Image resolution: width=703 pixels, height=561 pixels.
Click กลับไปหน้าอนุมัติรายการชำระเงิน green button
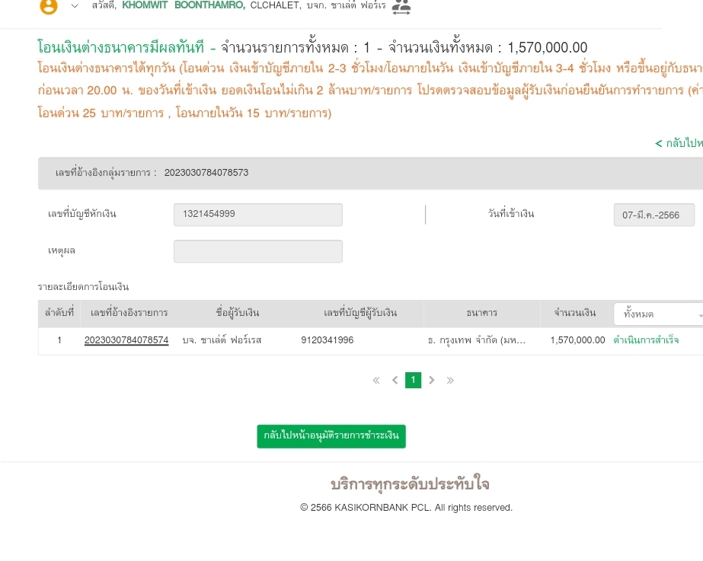click(331, 436)
